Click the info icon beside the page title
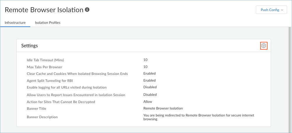Screen dimensions: 292x133 click(87, 10)
